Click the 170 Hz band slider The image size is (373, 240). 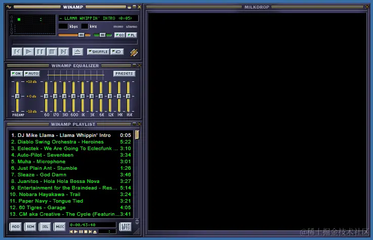coord(55,96)
